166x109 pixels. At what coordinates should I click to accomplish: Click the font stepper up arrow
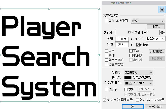coord(162,31)
